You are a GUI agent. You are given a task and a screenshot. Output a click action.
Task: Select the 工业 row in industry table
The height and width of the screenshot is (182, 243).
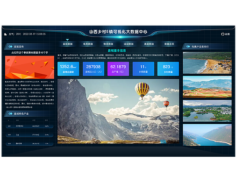[x=29, y=135]
